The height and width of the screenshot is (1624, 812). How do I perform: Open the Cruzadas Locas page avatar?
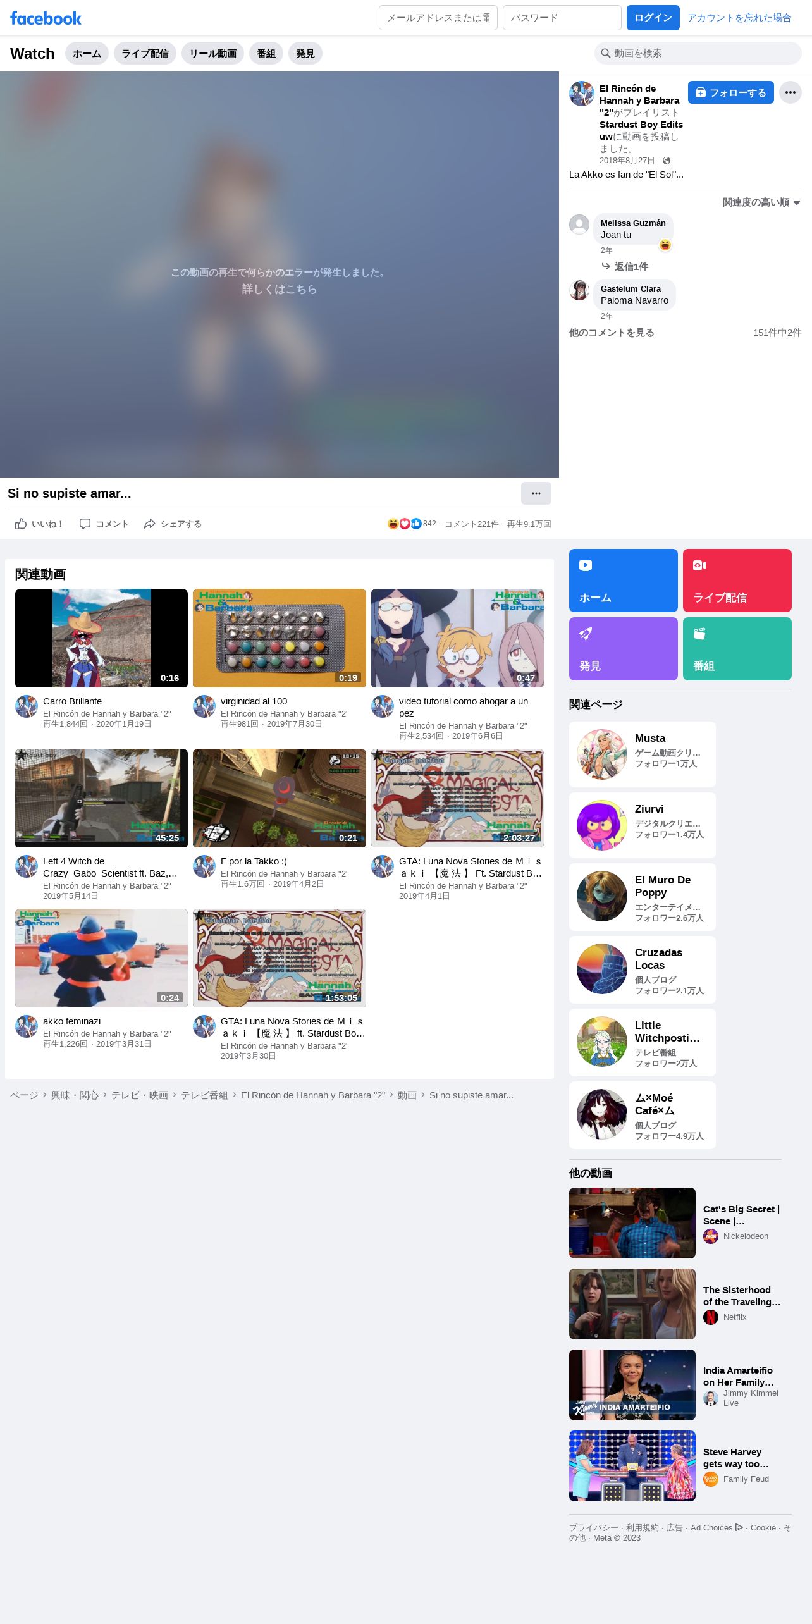click(602, 969)
